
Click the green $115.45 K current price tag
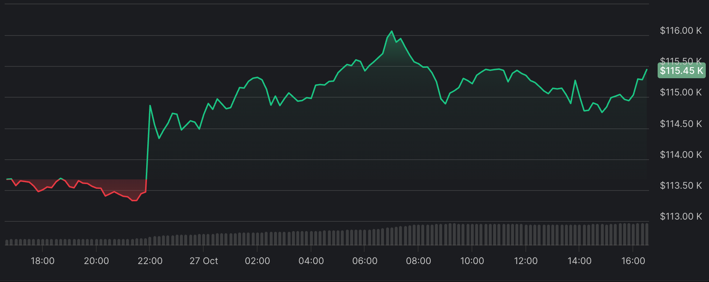click(681, 71)
